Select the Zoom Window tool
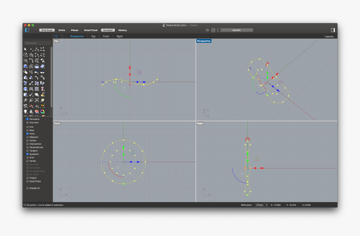 [x=31, y=100]
